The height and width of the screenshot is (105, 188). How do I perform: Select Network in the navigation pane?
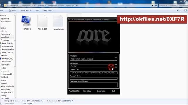(x=4, y=56)
